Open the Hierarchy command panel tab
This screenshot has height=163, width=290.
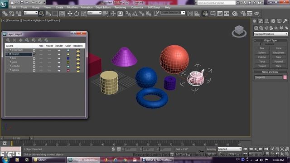click(x=267, y=21)
